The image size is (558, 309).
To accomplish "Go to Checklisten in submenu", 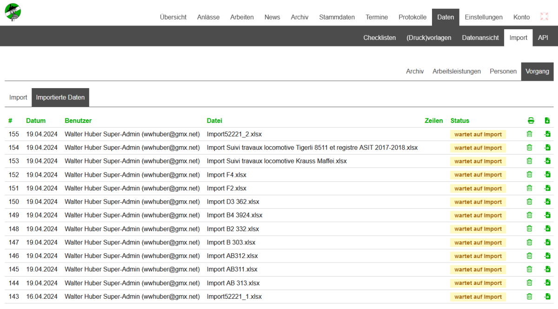I will pyautogui.click(x=379, y=38).
